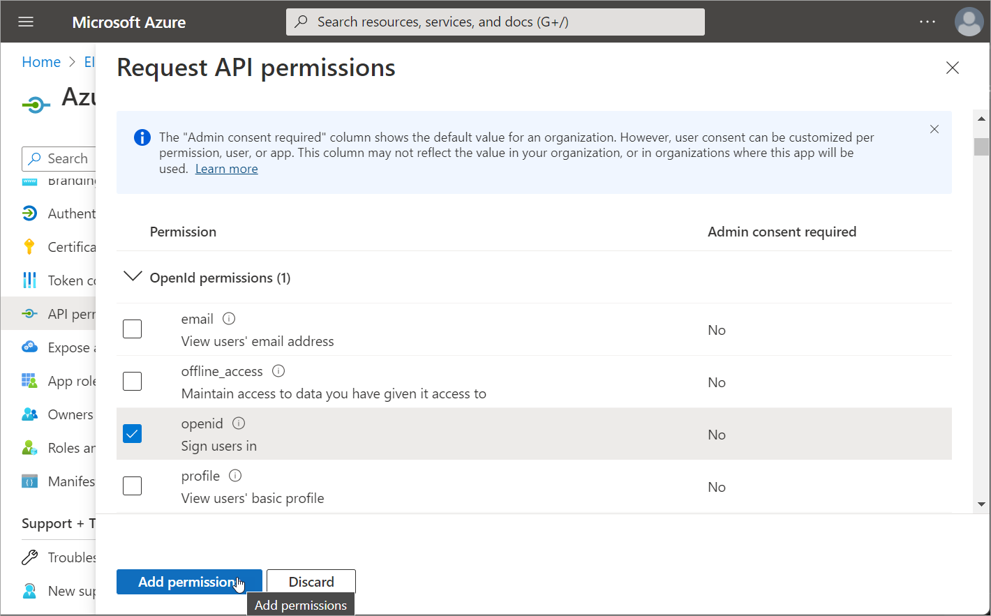The image size is (991, 616).
Task: Click the Token configuration icon
Action: tap(29, 280)
